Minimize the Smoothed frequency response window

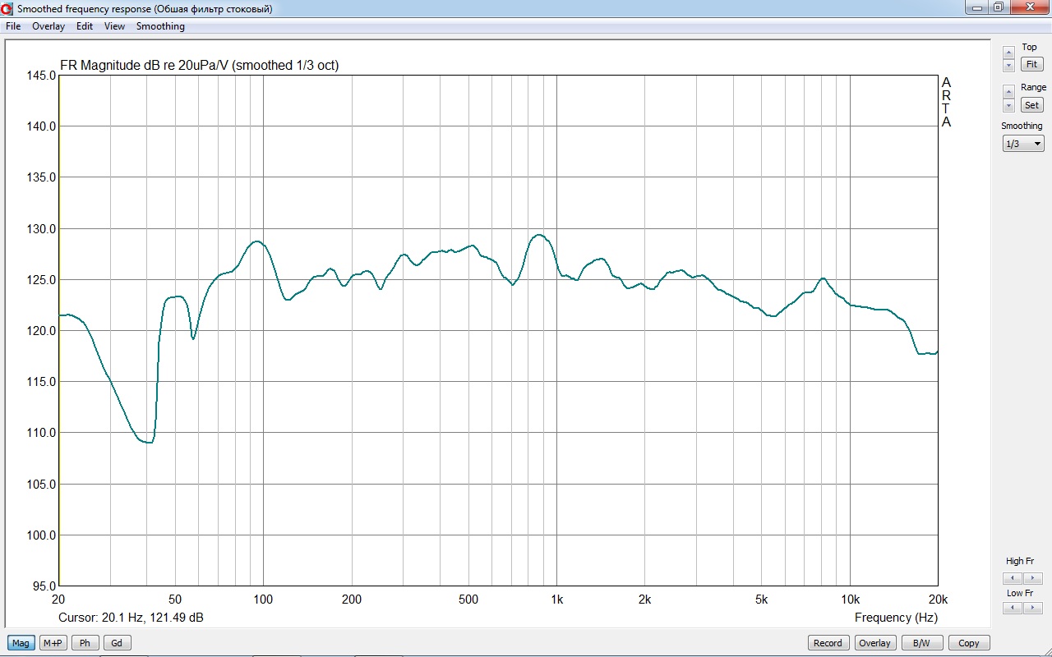977,7
